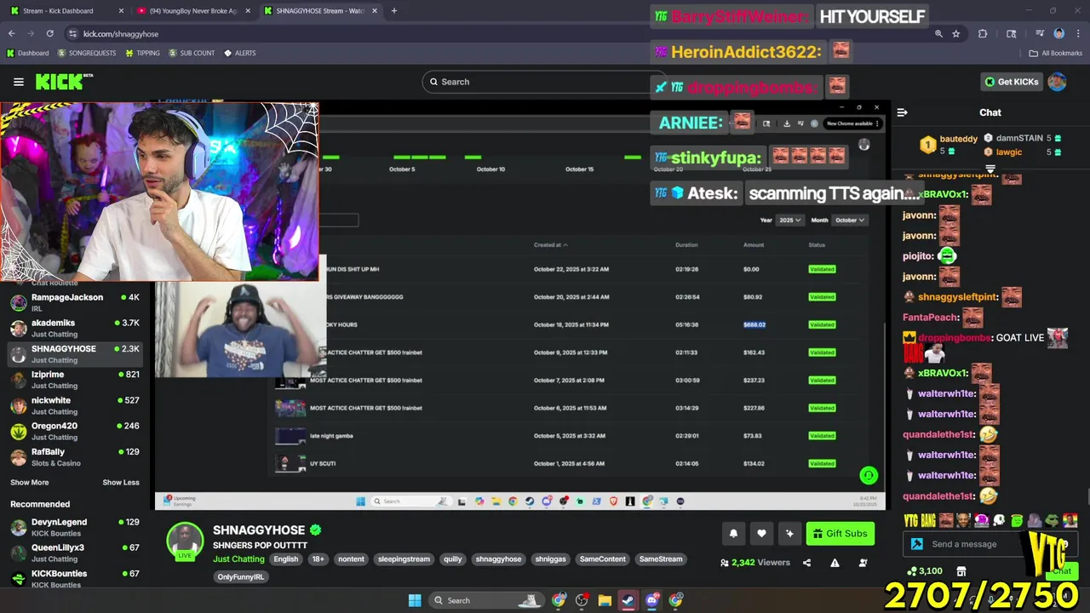Click the Gift Subs button
The height and width of the screenshot is (613, 1090).
pyautogui.click(x=840, y=534)
